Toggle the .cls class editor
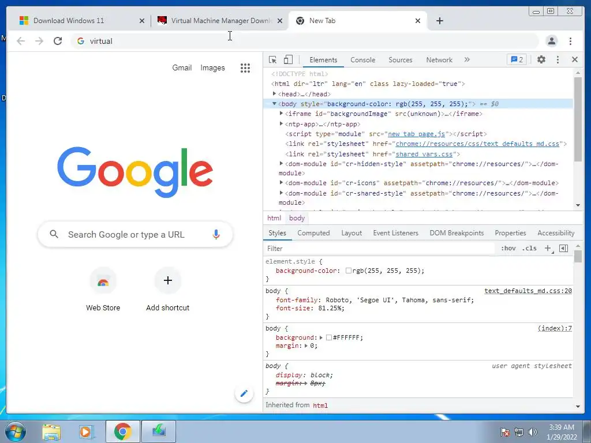Image resolution: width=591 pixels, height=443 pixels. [530, 248]
